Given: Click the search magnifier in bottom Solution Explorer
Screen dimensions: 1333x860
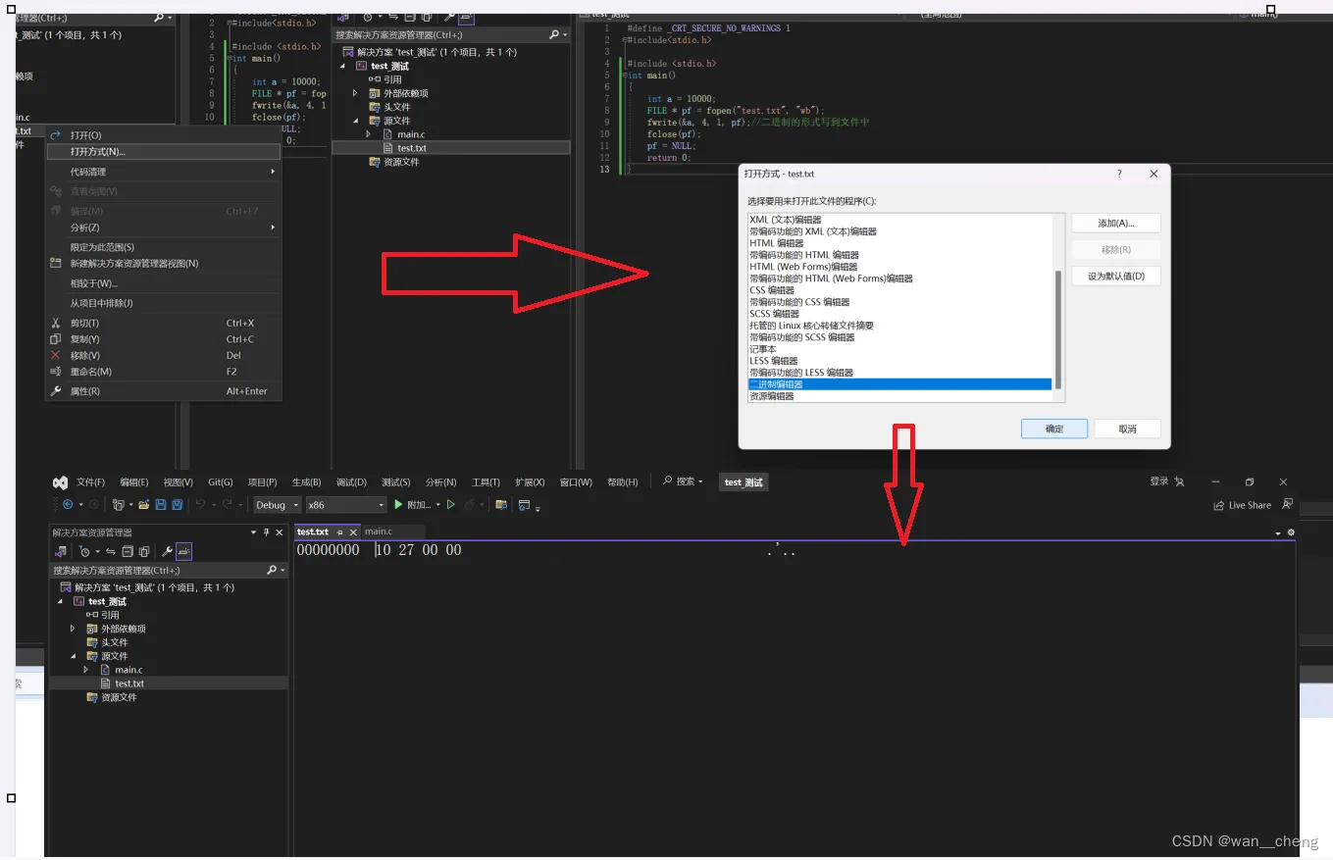Looking at the screenshot, I should [272, 570].
